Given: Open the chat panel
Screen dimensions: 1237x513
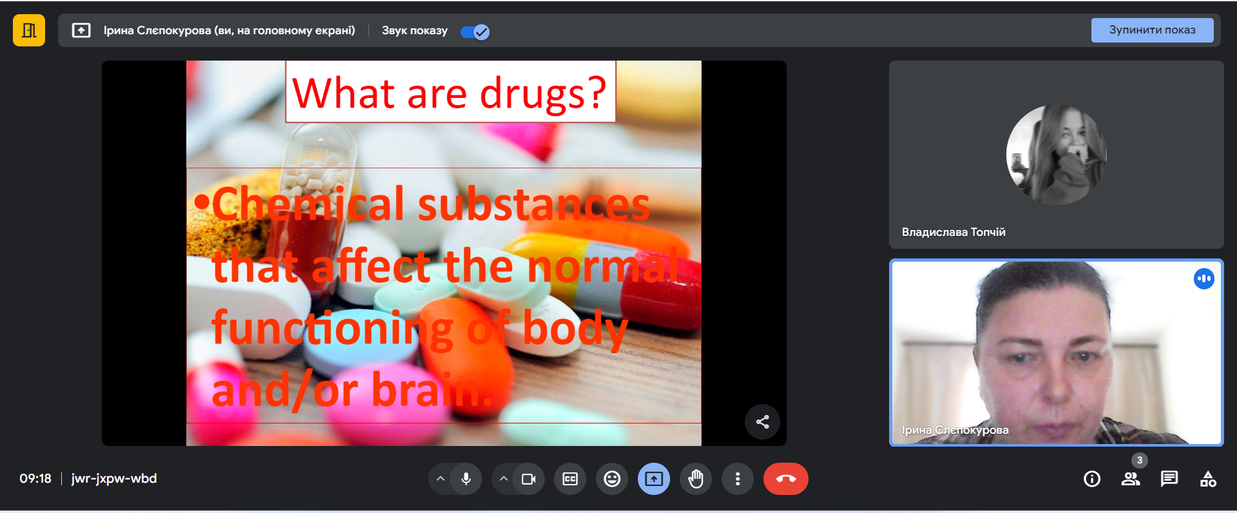Looking at the screenshot, I should click(x=1169, y=479).
